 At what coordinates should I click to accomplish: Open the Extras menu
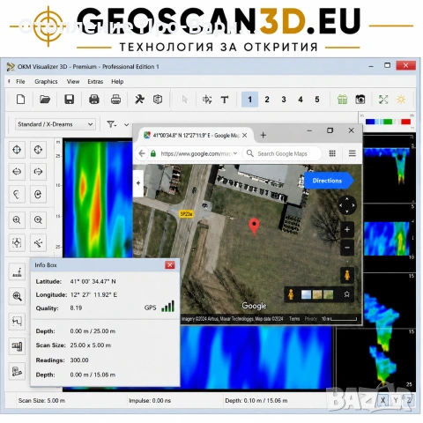tap(95, 81)
